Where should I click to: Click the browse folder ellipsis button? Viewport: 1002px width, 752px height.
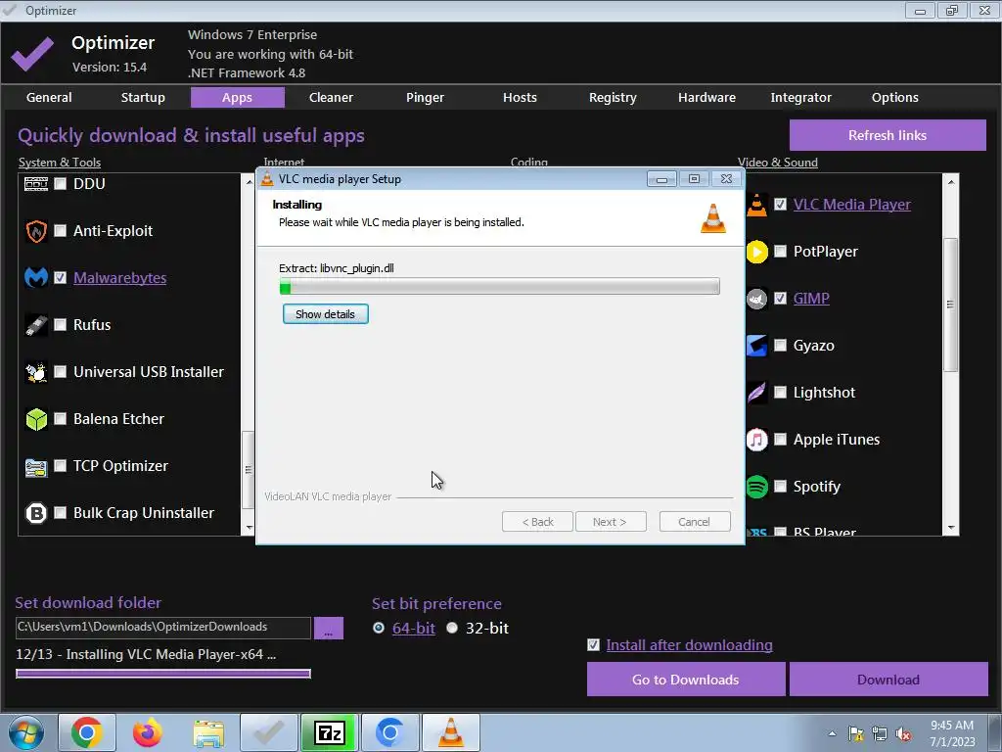coord(329,629)
